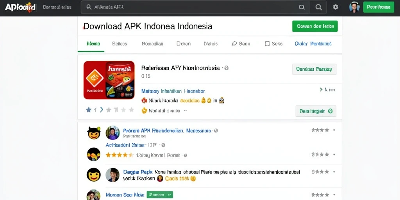This screenshot has width=400, height=200.
Task: Switch to the Natels tab
Action: pos(211,44)
